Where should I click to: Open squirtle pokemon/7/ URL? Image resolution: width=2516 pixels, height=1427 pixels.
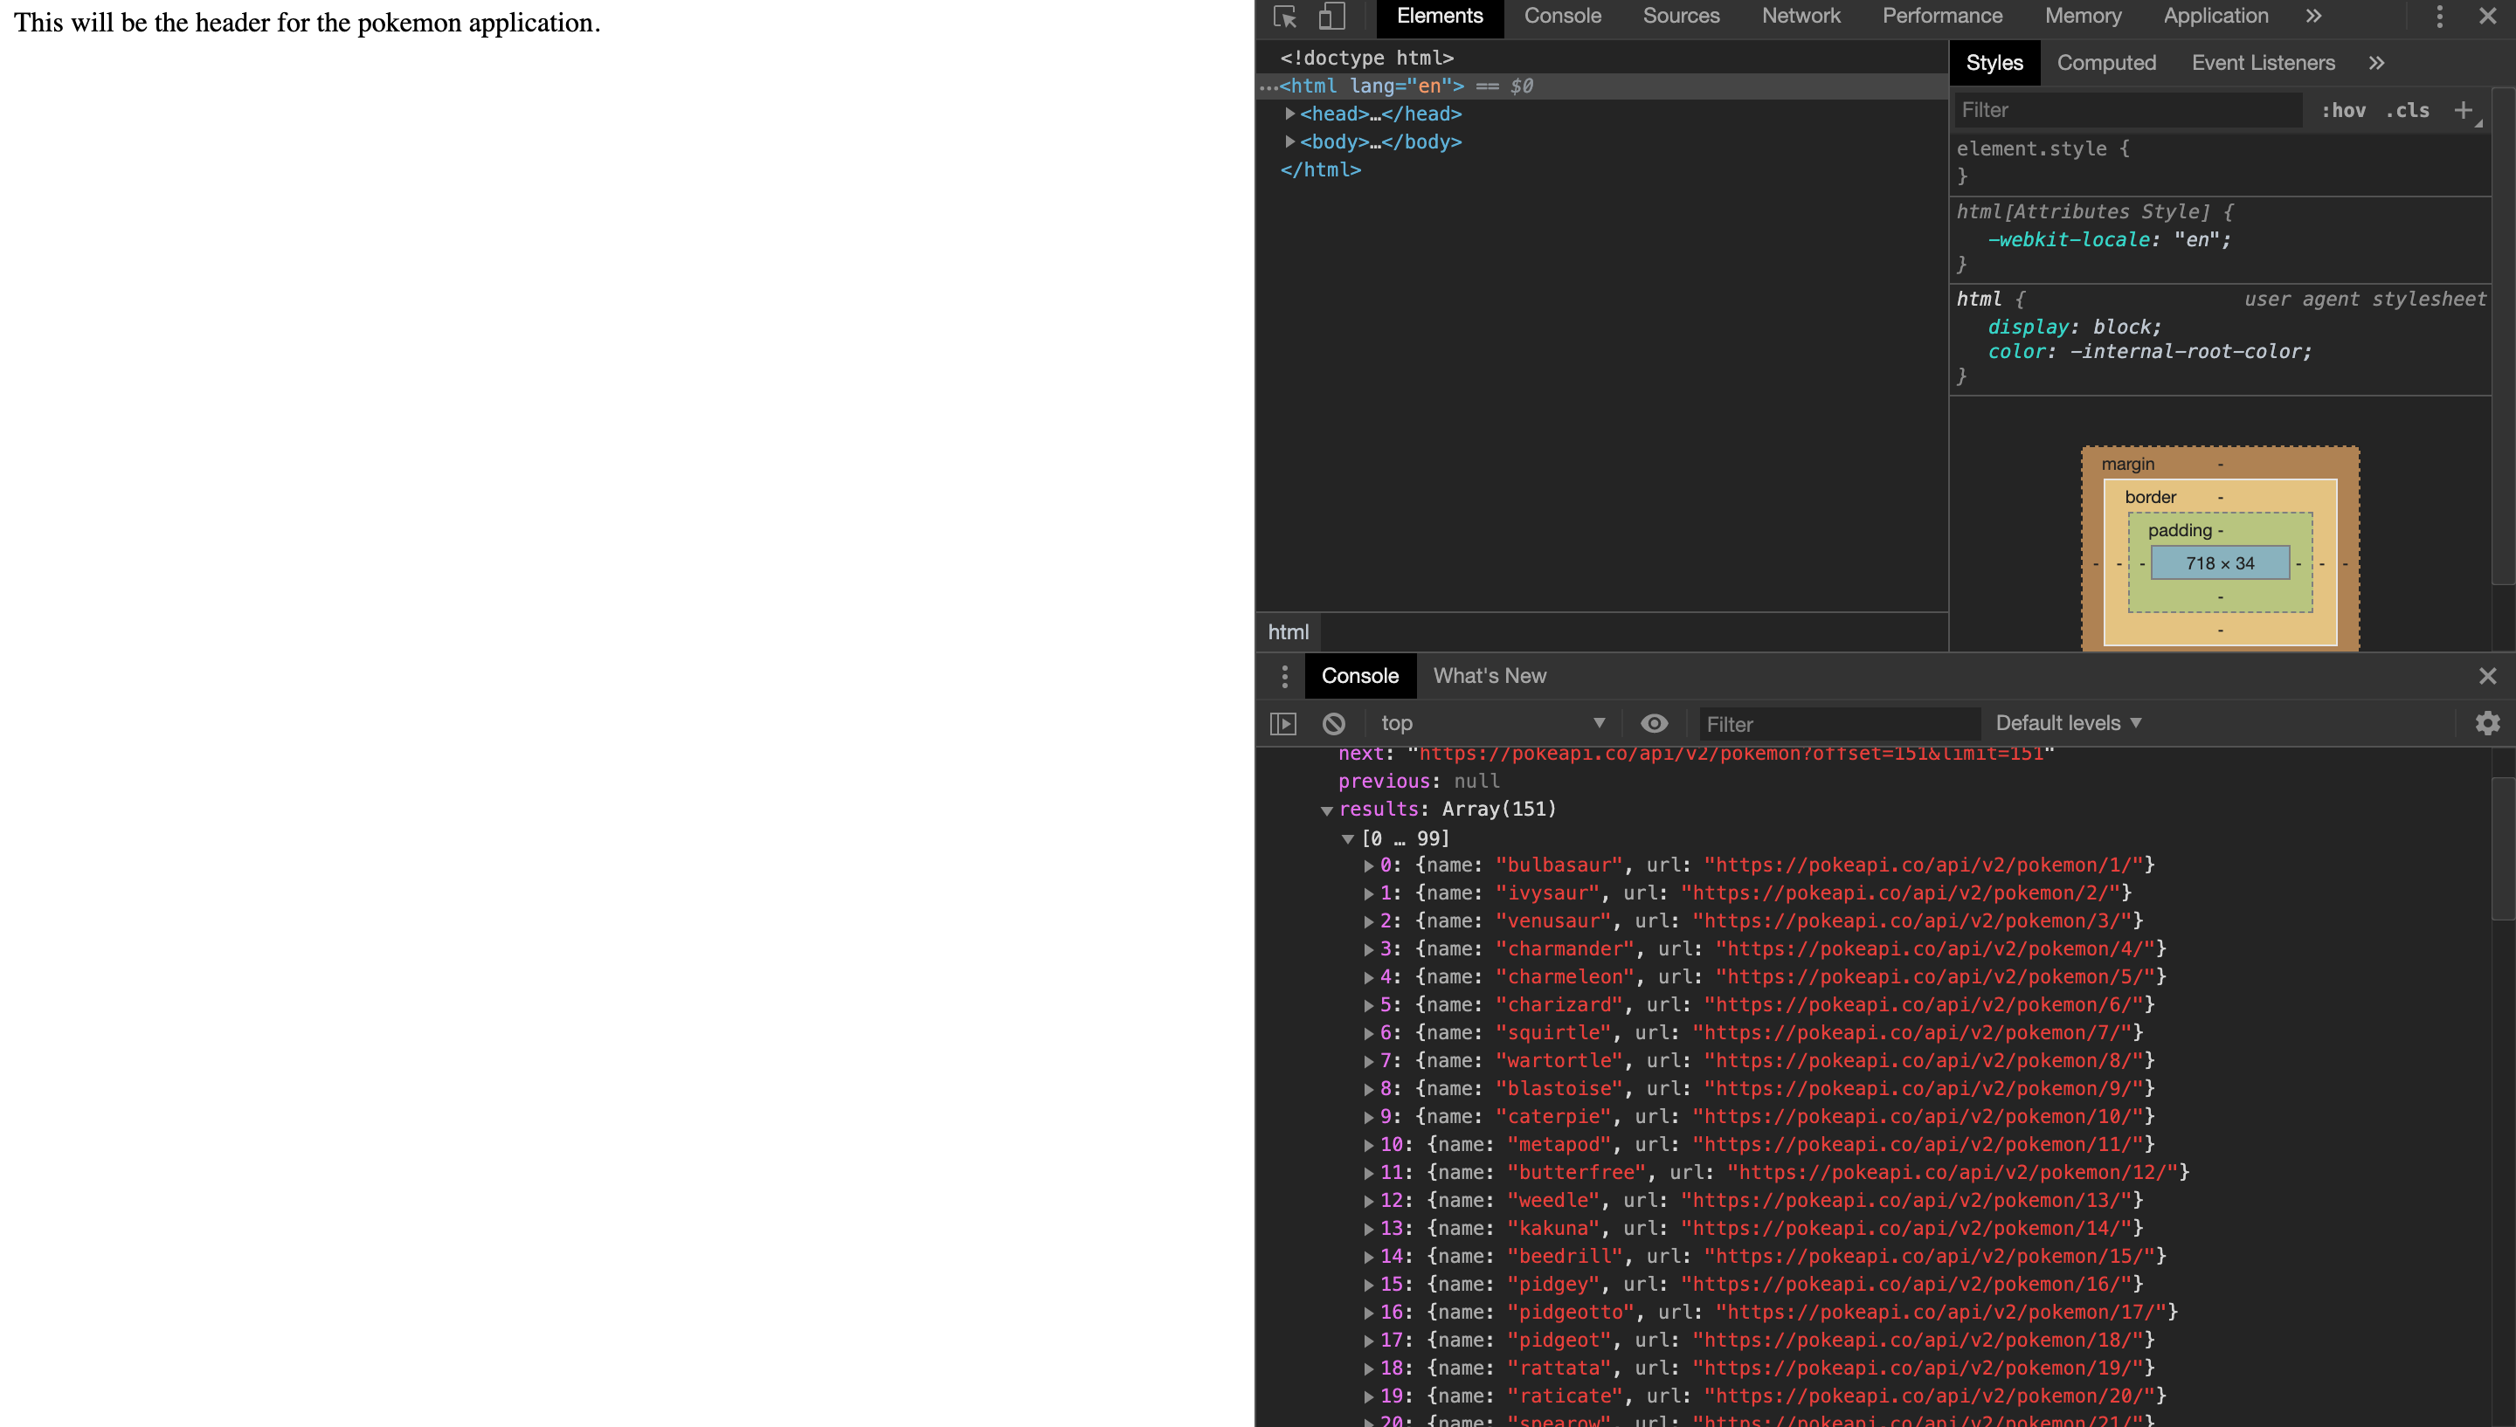1913,1033
